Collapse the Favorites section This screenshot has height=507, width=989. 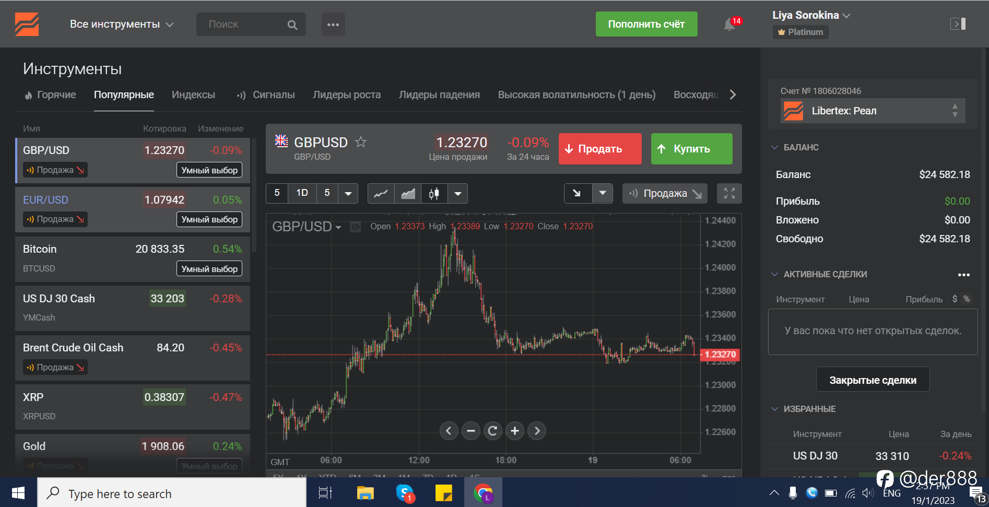(x=775, y=409)
